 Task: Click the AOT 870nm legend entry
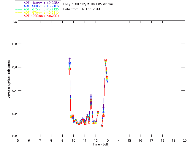coord(37,12)
